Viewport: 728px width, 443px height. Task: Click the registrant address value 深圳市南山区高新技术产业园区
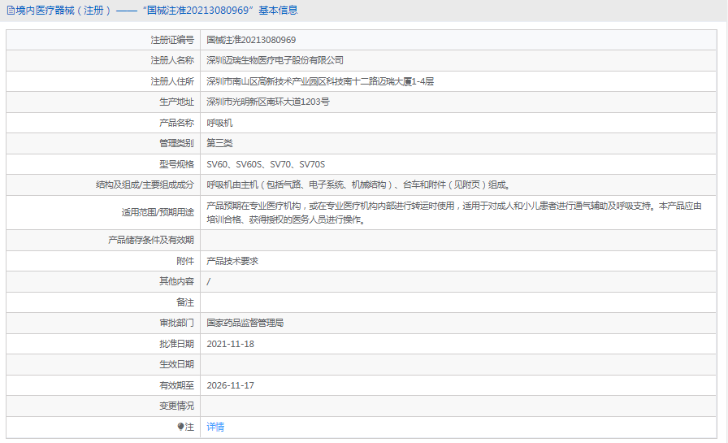point(320,81)
